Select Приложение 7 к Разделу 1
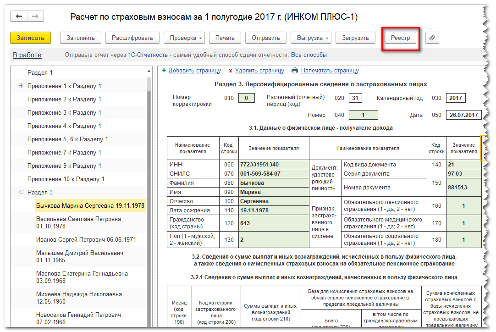Viewport: 496px width, 332px height. coord(64,152)
